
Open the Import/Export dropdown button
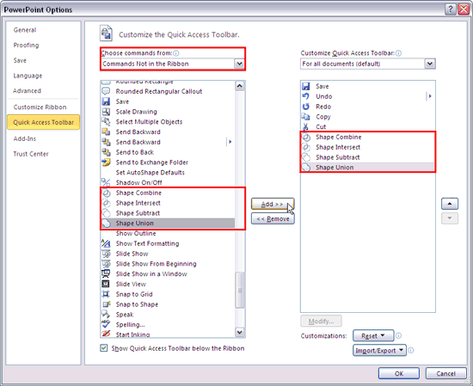(x=379, y=350)
